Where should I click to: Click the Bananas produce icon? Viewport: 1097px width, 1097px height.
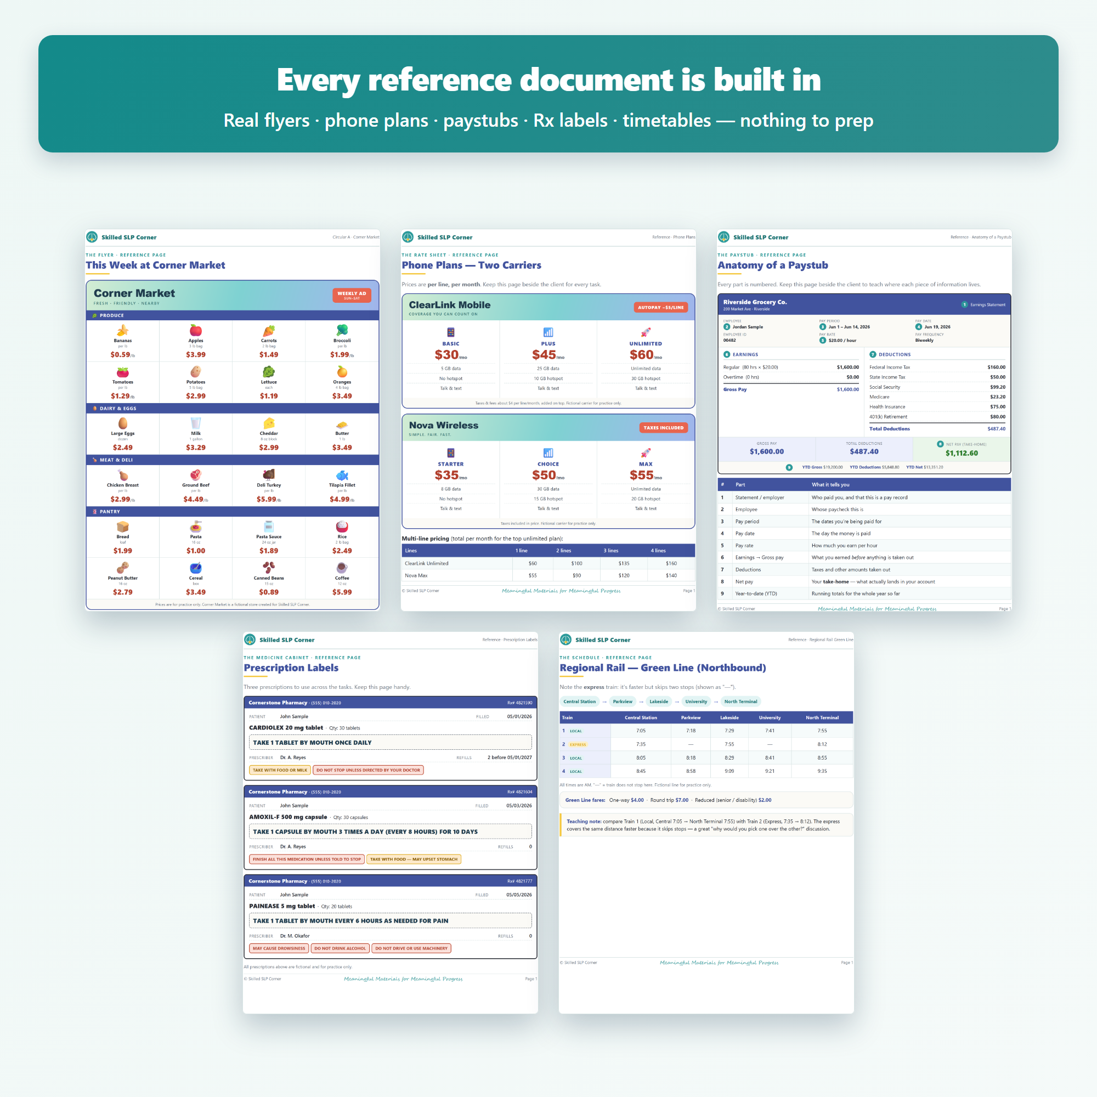(123, 330)
